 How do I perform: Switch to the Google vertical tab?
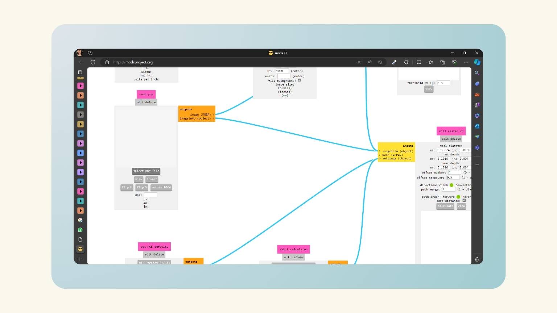click(81, 220)
